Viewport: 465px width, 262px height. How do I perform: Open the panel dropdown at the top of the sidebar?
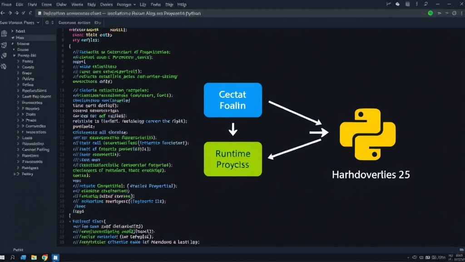(x=38, y=23)
